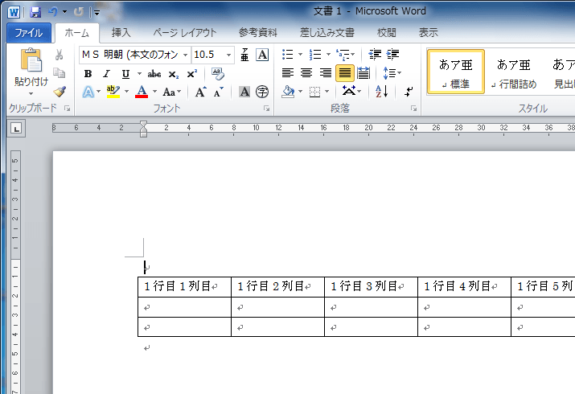Select the 標準 style
The width and height of the screenshot is (575, 394).
[x=456, y=72]
